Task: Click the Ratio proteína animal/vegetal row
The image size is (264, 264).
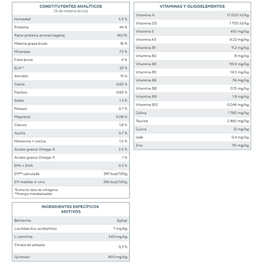Action: (71, 35)
